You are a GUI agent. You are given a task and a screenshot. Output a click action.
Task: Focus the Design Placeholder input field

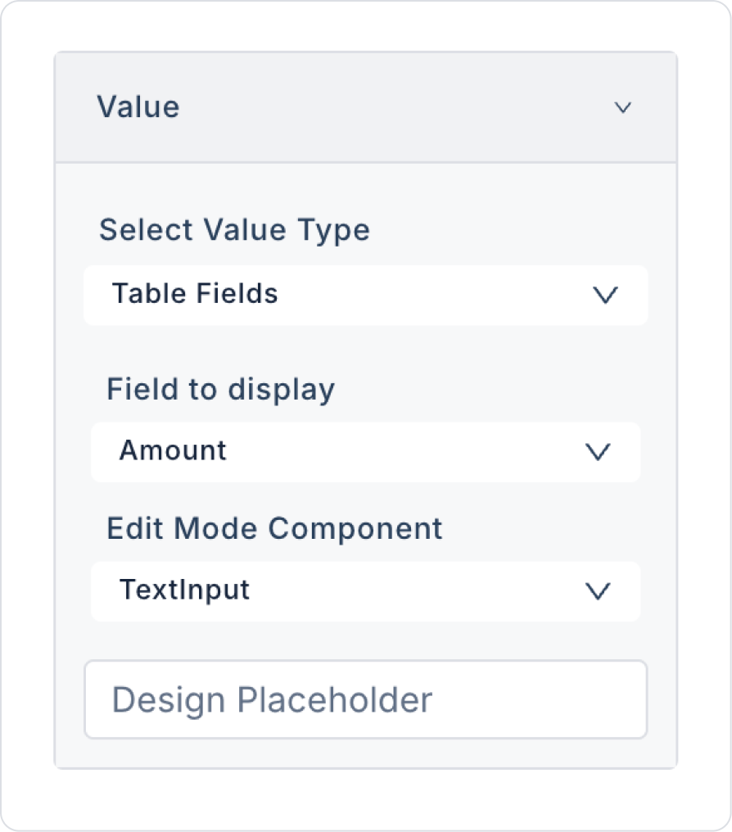(365, 700)
